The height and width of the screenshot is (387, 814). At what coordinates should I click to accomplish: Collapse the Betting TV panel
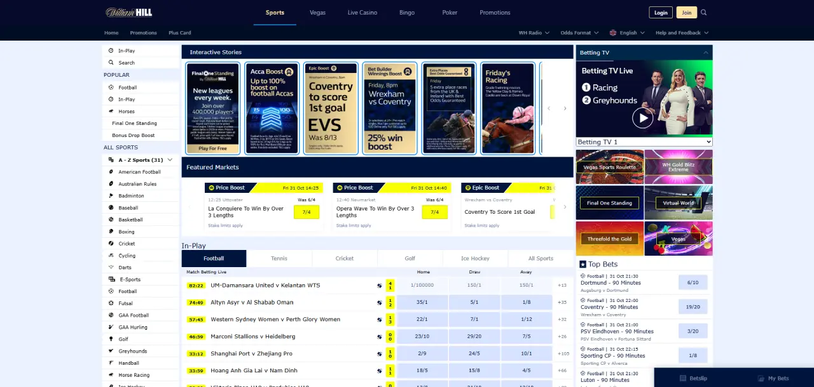[705, 53]
